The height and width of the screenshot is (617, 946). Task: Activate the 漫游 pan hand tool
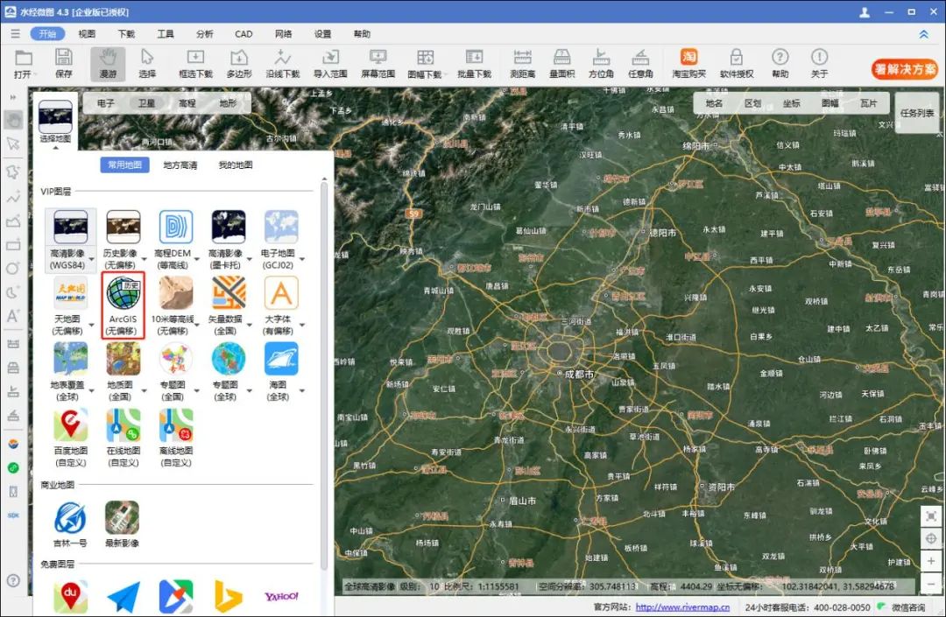(108, 64)
